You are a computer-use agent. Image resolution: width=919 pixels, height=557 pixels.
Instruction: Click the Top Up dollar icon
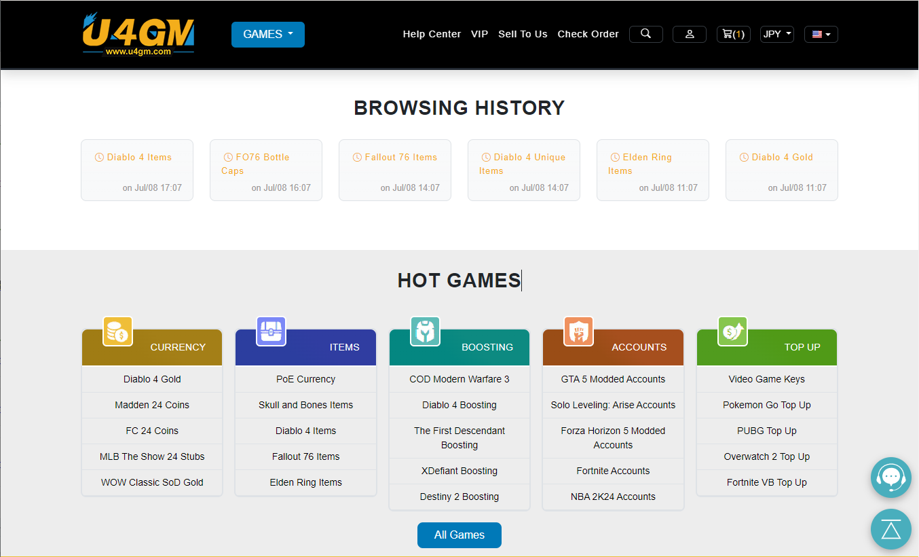732,331
